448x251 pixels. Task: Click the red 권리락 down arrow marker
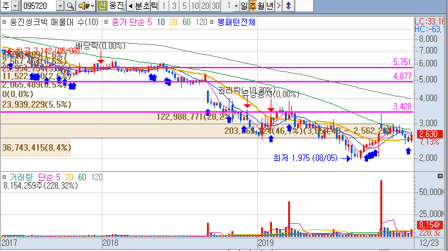[247, 102]
